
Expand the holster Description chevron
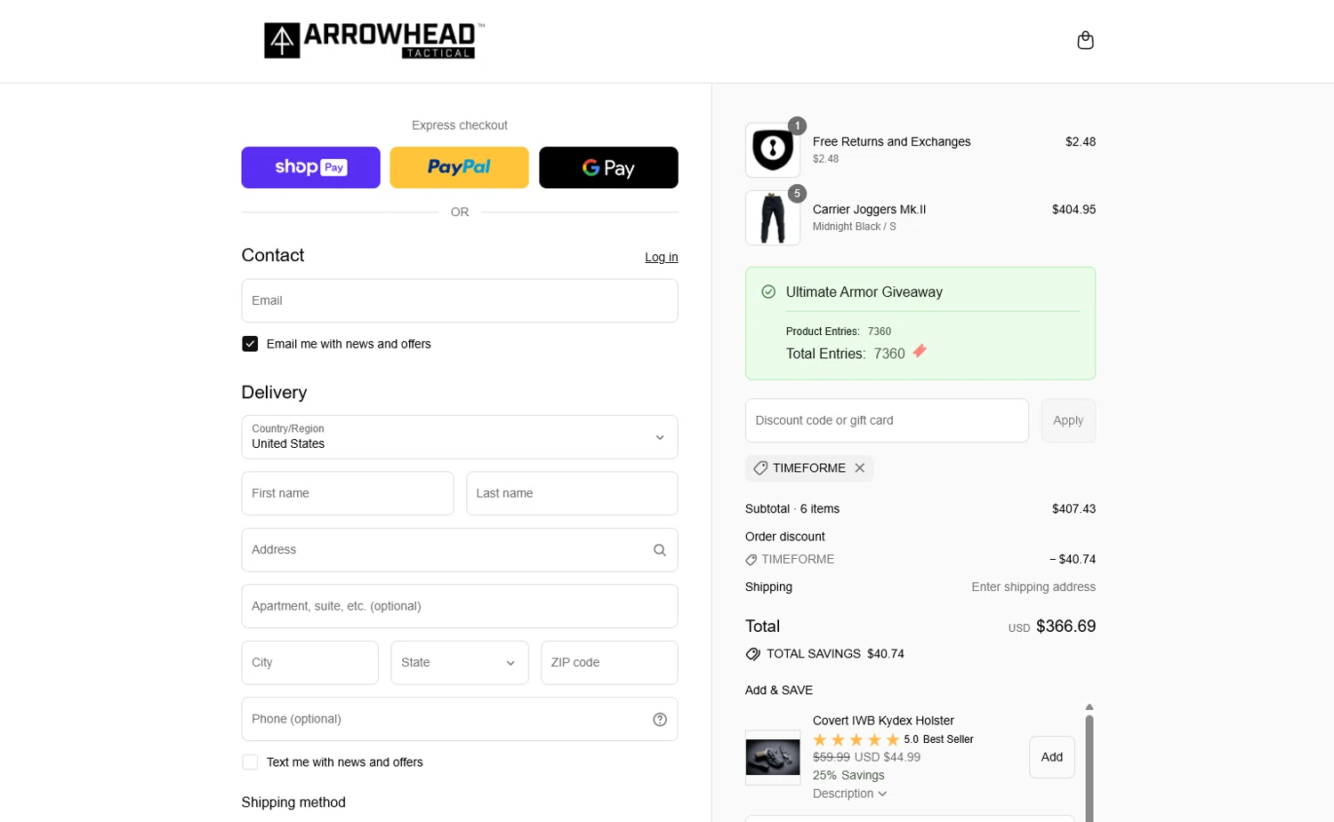coord(882,794)
